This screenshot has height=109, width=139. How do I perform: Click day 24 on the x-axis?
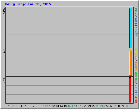102,106
